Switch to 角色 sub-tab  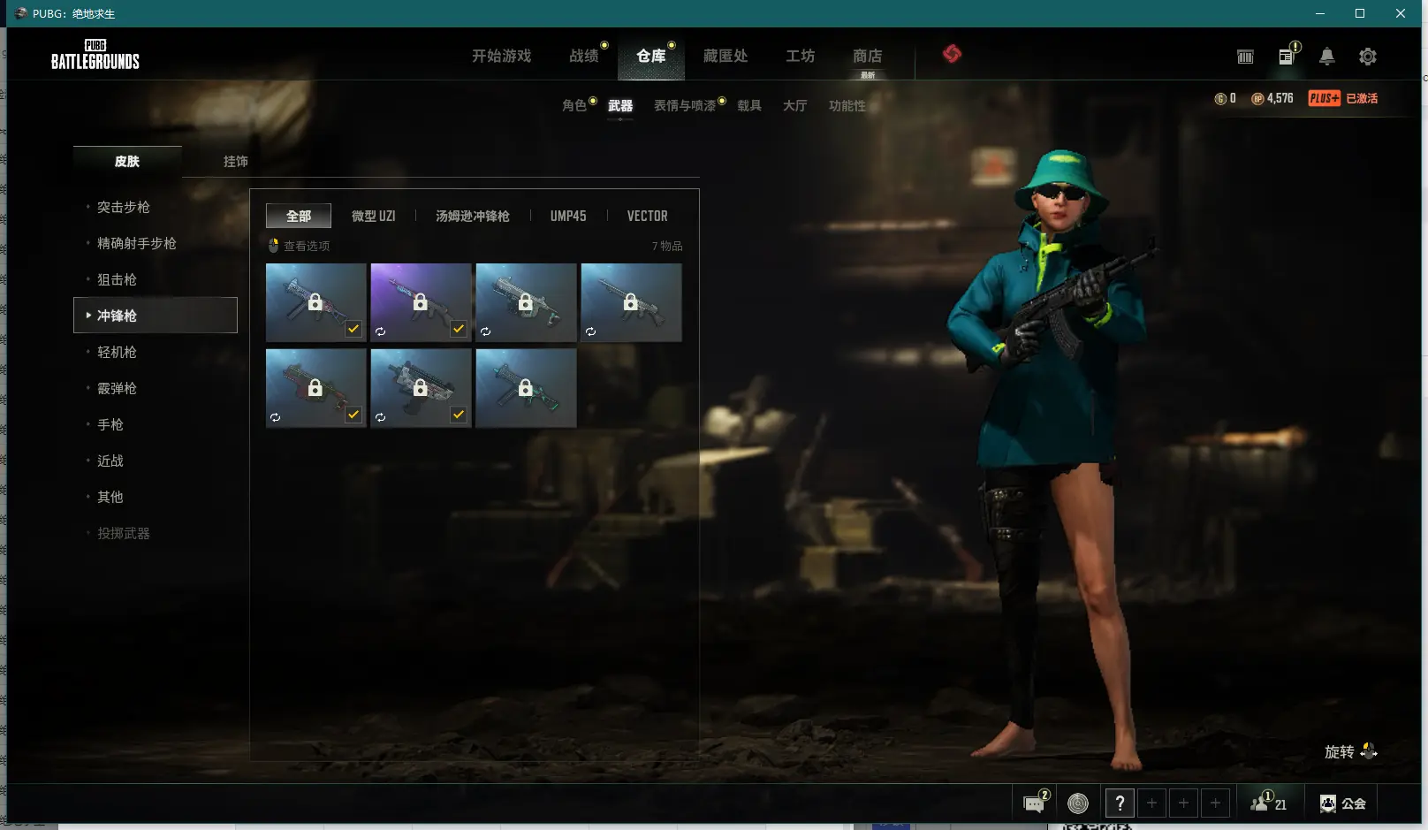click(574, 105)
